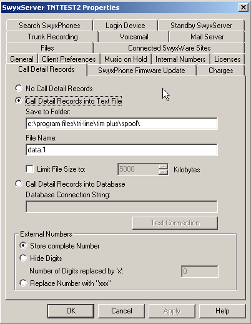The height and width of the screenshot is (324, 251).
Task: Choose Call Detail Records into Text File
Action: (x=69, y=101)
